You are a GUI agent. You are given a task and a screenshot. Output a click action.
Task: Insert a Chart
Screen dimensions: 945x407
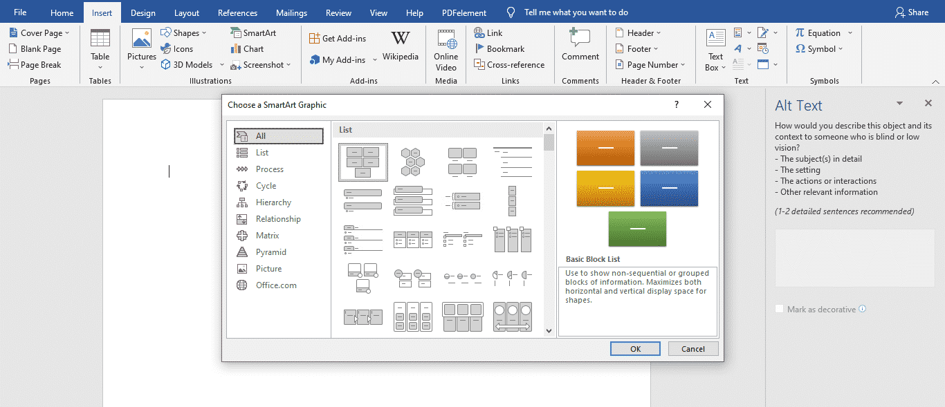[x=247, y=48]
